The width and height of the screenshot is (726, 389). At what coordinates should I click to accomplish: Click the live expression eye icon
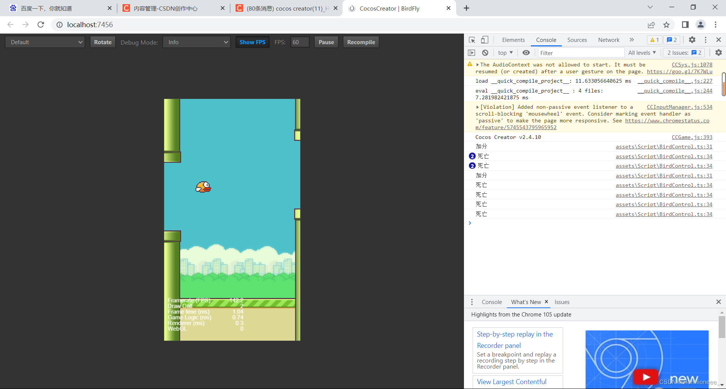526,52
